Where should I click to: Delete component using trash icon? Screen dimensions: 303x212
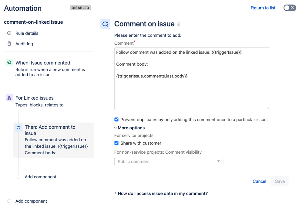pos(179,24)
